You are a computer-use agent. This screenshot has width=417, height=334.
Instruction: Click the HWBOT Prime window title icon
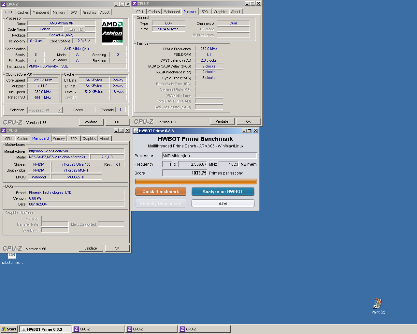(136, 131)
